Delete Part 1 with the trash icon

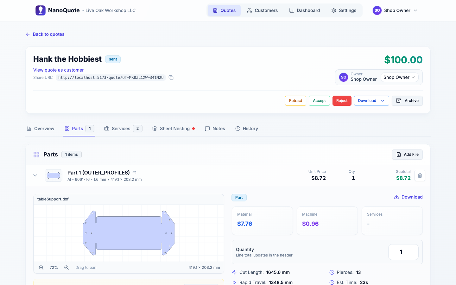pyautogui.click(x=420, y=175)
